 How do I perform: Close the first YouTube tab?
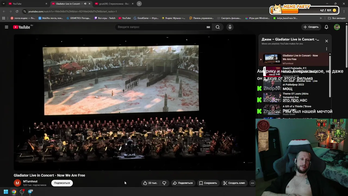point(46,4)
